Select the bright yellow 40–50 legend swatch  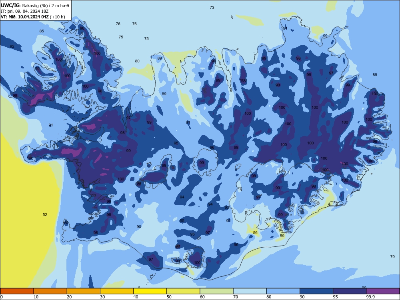[150, 291]
